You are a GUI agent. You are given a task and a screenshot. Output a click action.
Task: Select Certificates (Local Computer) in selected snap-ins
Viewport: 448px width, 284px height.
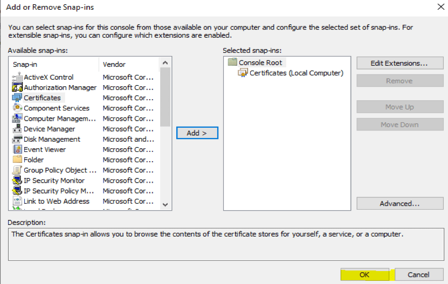coord(296,73)
